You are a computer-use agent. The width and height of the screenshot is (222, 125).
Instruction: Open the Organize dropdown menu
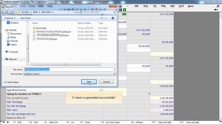(x=10, y=18)
